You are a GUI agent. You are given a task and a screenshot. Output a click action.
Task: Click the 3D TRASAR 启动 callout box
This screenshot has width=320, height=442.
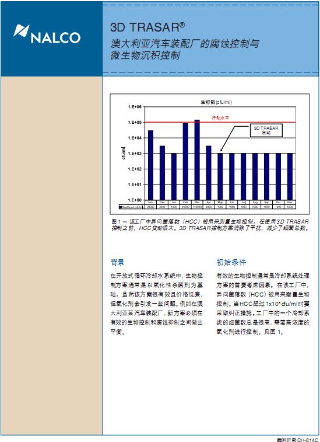266,130
